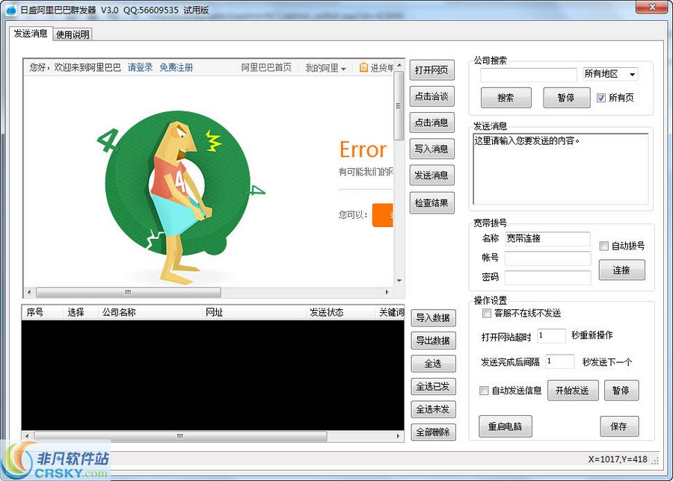Focus the 打开网站超时 seconds field
This screenshot has width=673, height=481.
click(552, 335)
